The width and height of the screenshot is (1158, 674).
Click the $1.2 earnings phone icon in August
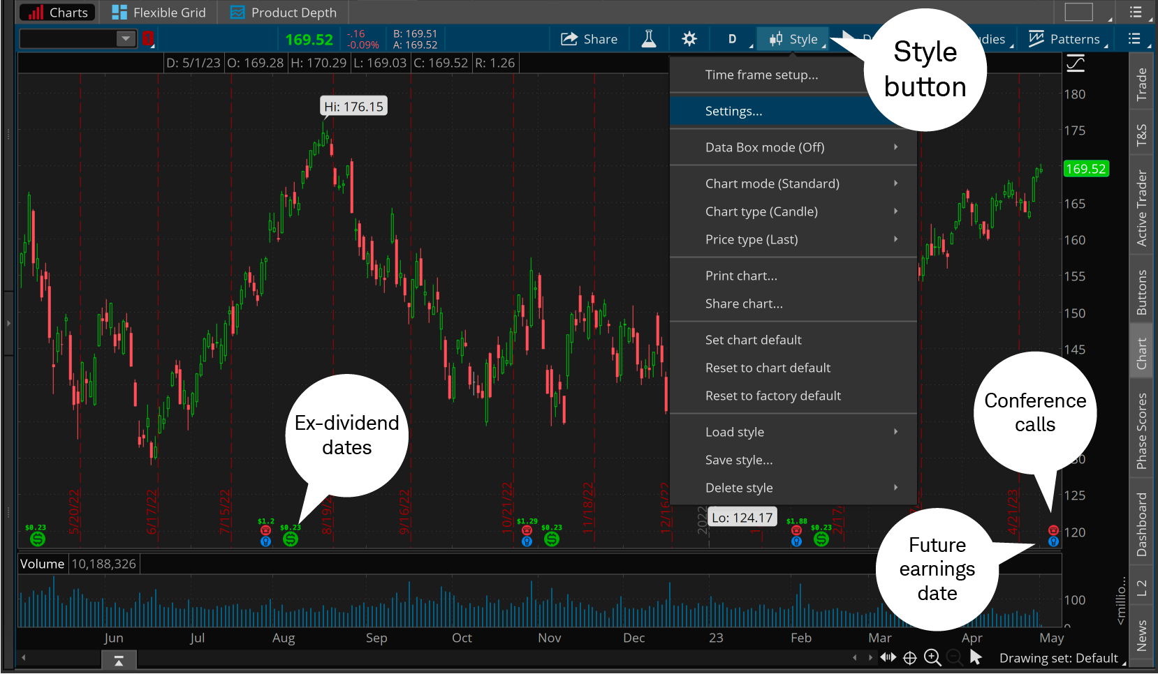click(x=265, y=530)
